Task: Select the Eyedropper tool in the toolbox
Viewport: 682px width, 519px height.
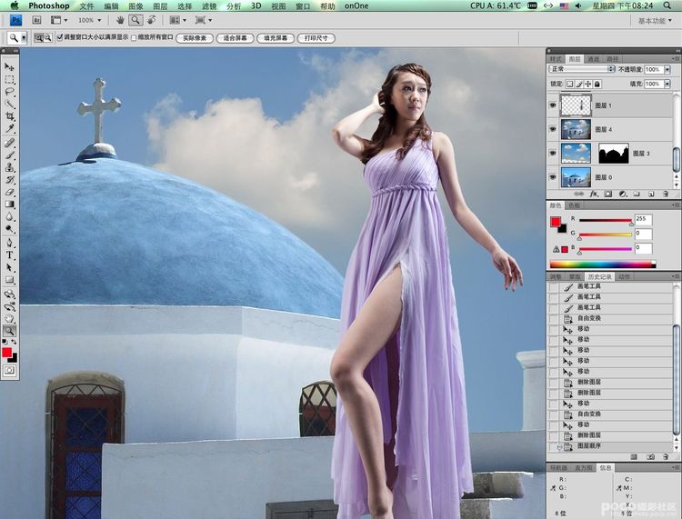Action: tap(9, 129)
